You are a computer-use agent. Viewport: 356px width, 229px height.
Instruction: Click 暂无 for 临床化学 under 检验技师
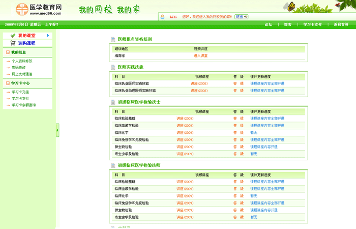(254, 196)
